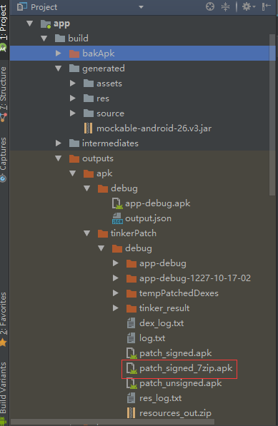The height and width of the screenshot is (426, 278).
Task: Collapse the generated folder
Action: click(58, 69)
